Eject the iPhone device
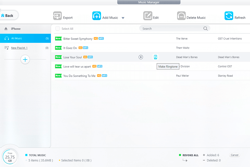The width and height of the screenshot is (250, 167). (x=6, y=29)
